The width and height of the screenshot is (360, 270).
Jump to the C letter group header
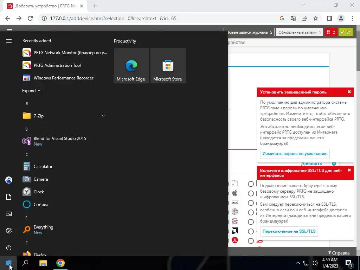click(x=27, y=155)
